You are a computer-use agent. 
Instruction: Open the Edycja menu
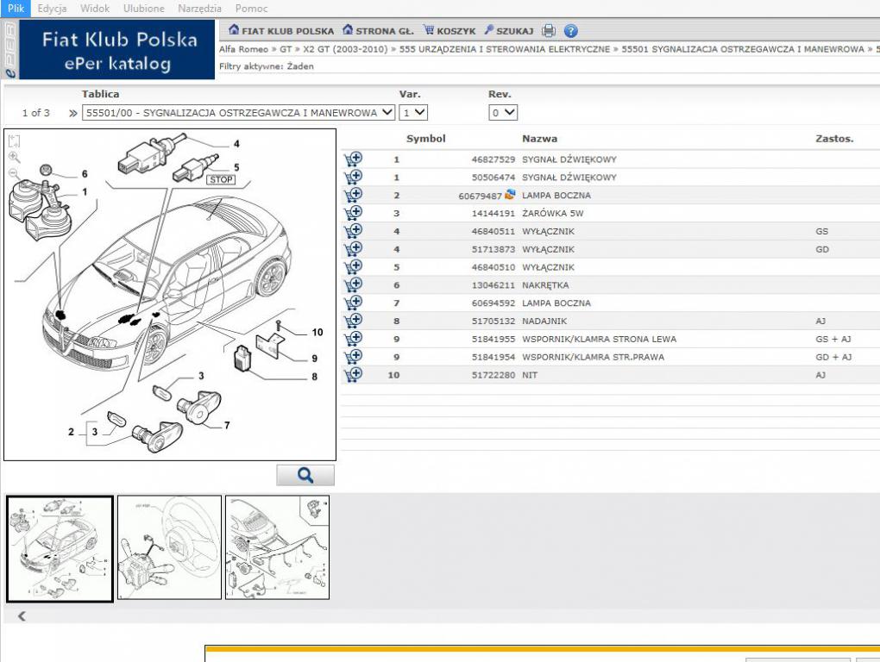coord(52,9)
